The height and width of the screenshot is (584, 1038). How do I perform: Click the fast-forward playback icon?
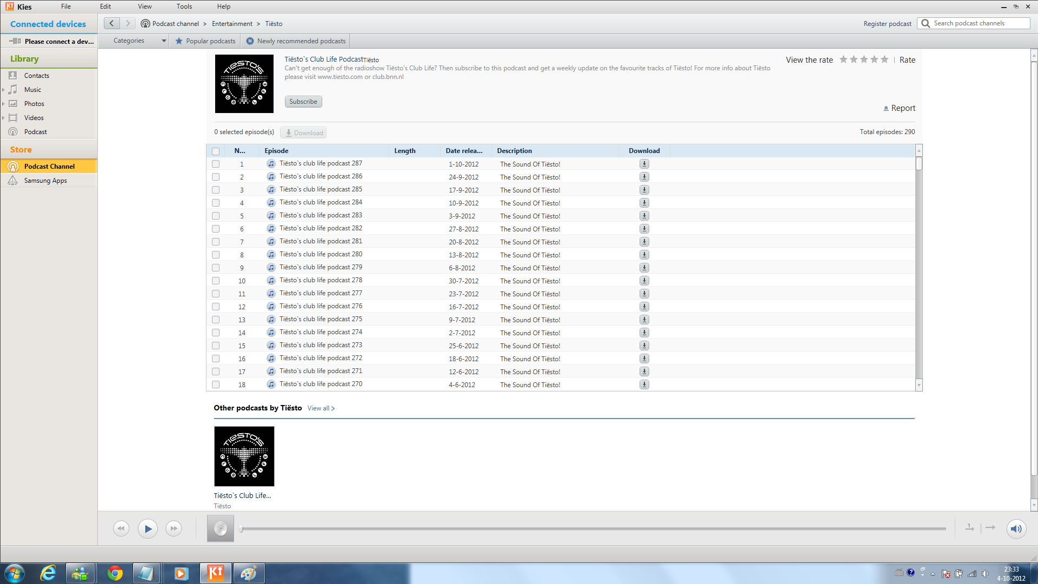click(x=174, y=529)
